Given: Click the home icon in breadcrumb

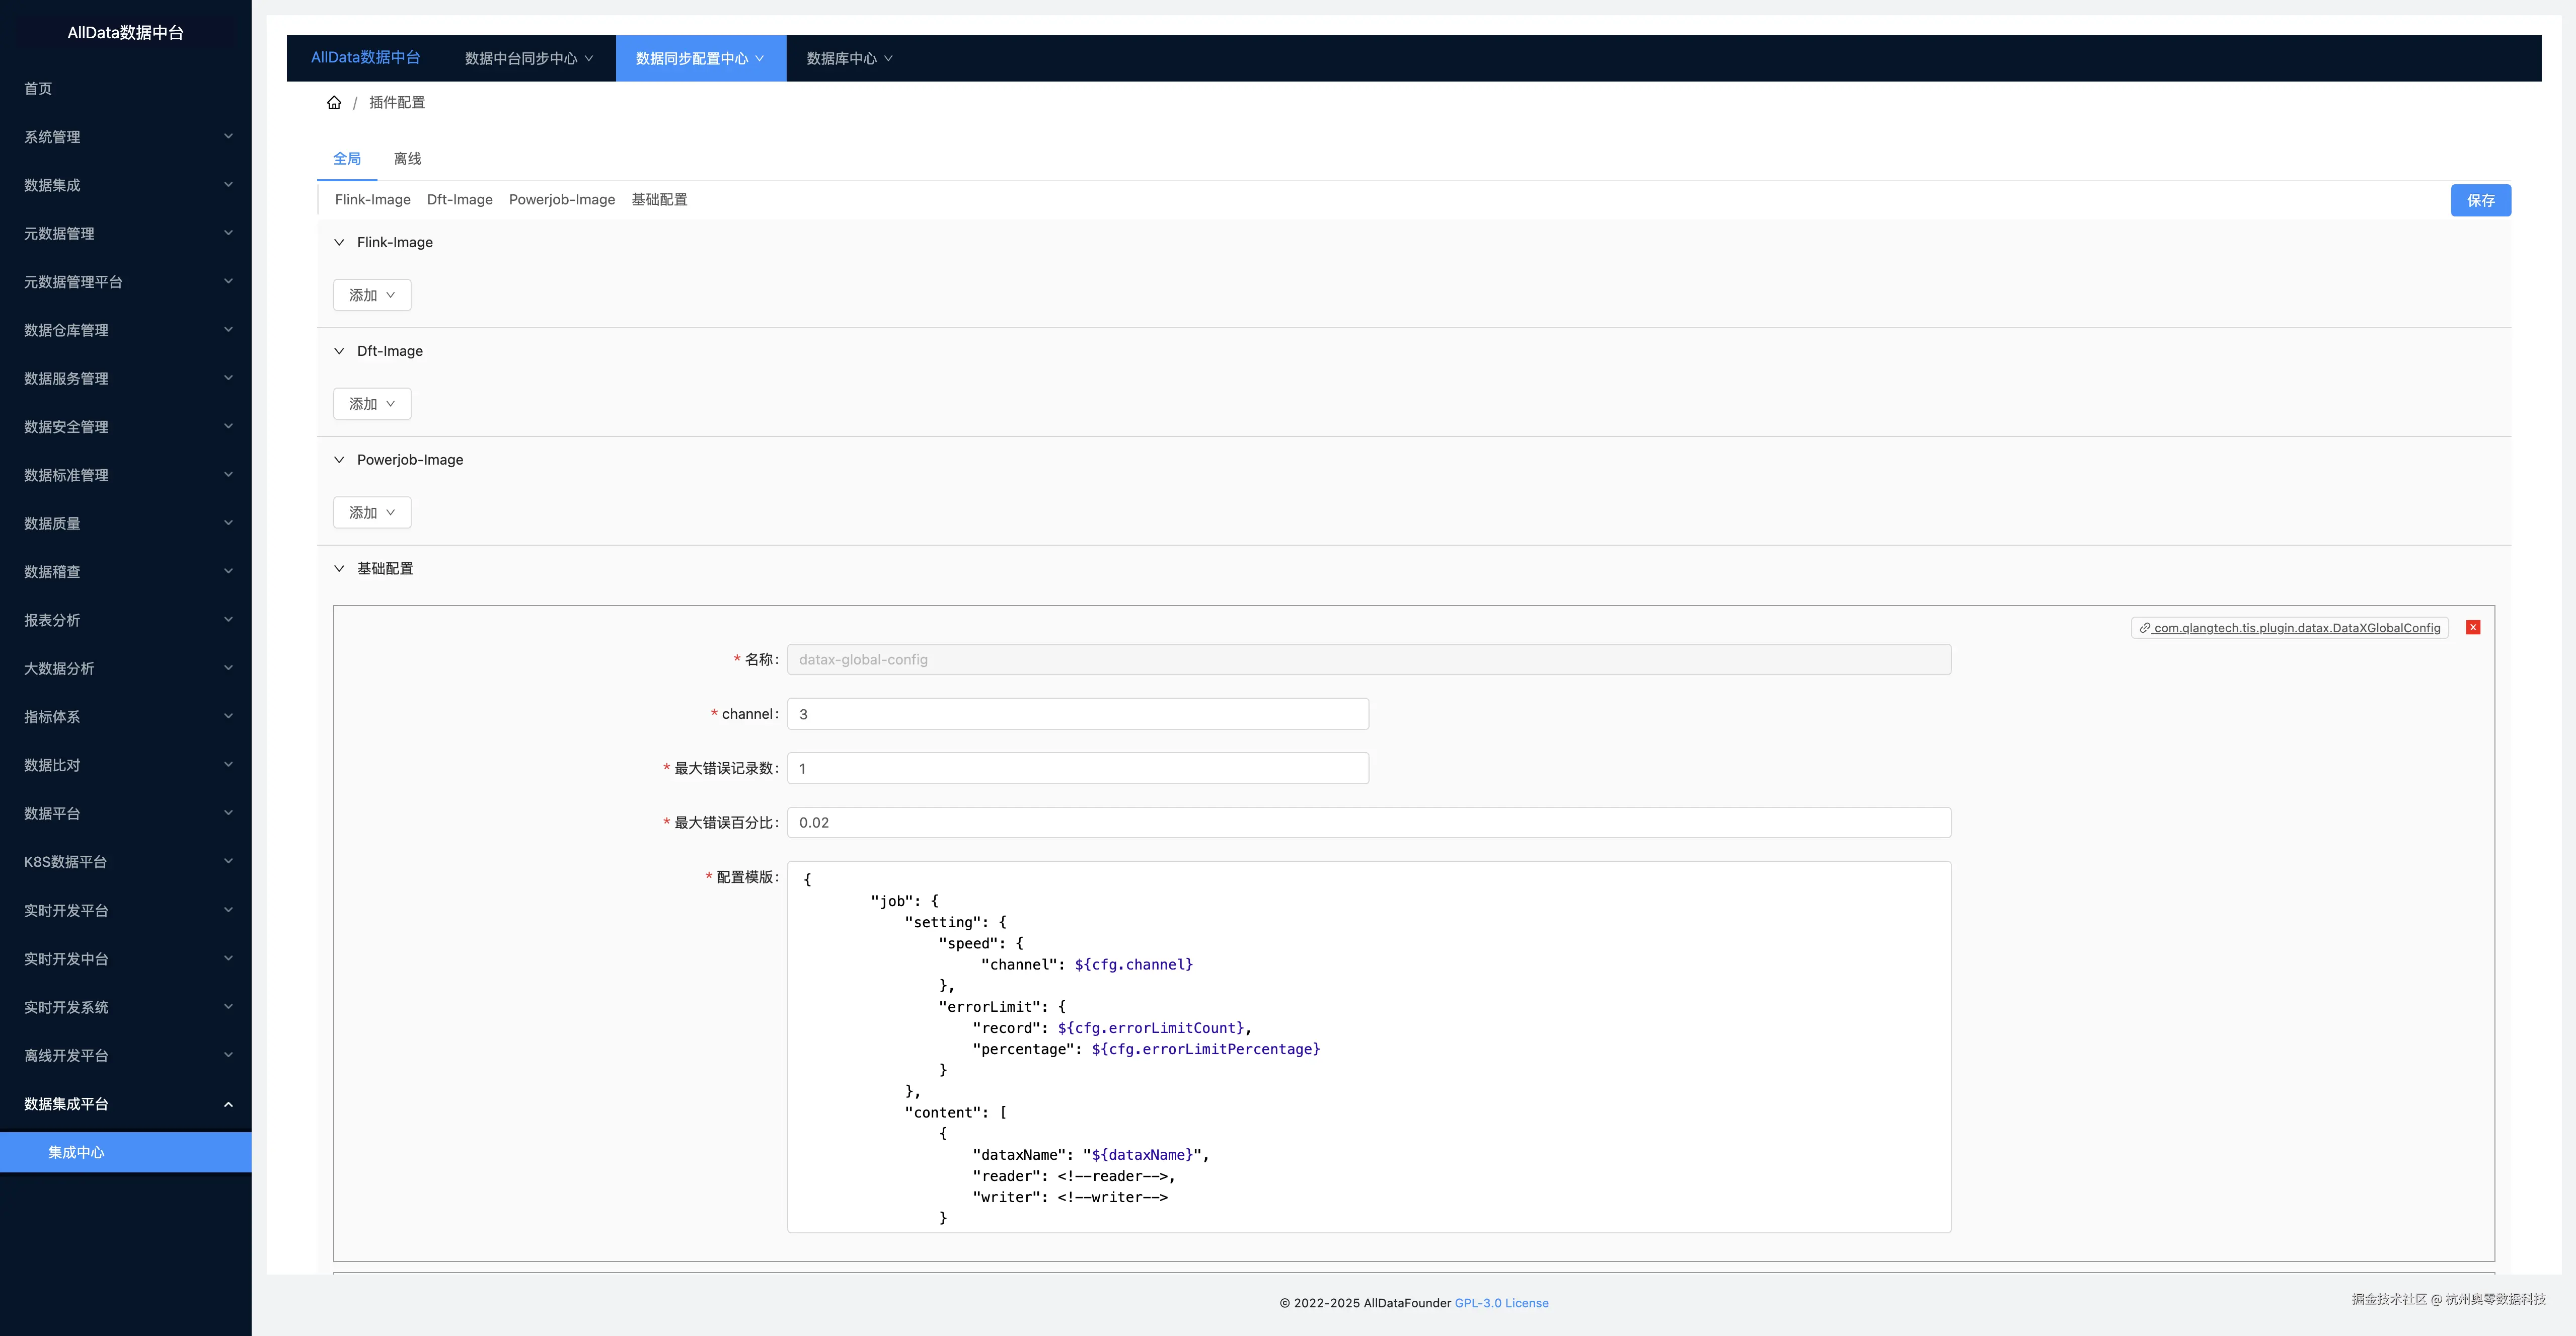Looking at the screenshot, I should click(334, 102).
